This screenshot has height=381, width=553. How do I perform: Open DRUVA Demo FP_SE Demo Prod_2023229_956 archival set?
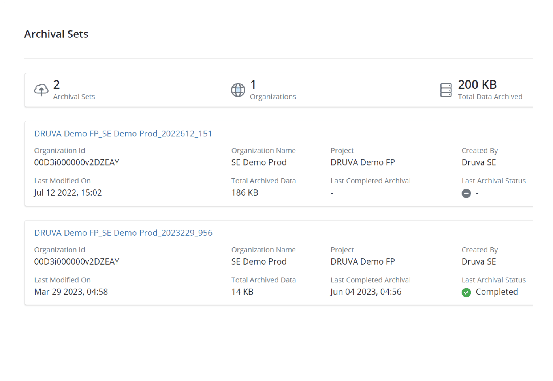tap(123, 233)
